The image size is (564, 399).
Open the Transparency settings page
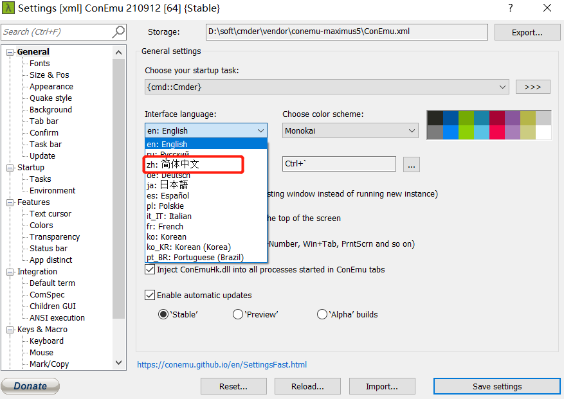click(55, 237)
